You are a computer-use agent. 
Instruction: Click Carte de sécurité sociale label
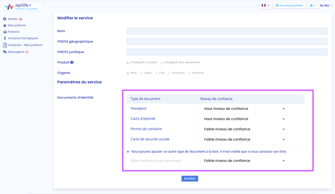click(150, 139)
